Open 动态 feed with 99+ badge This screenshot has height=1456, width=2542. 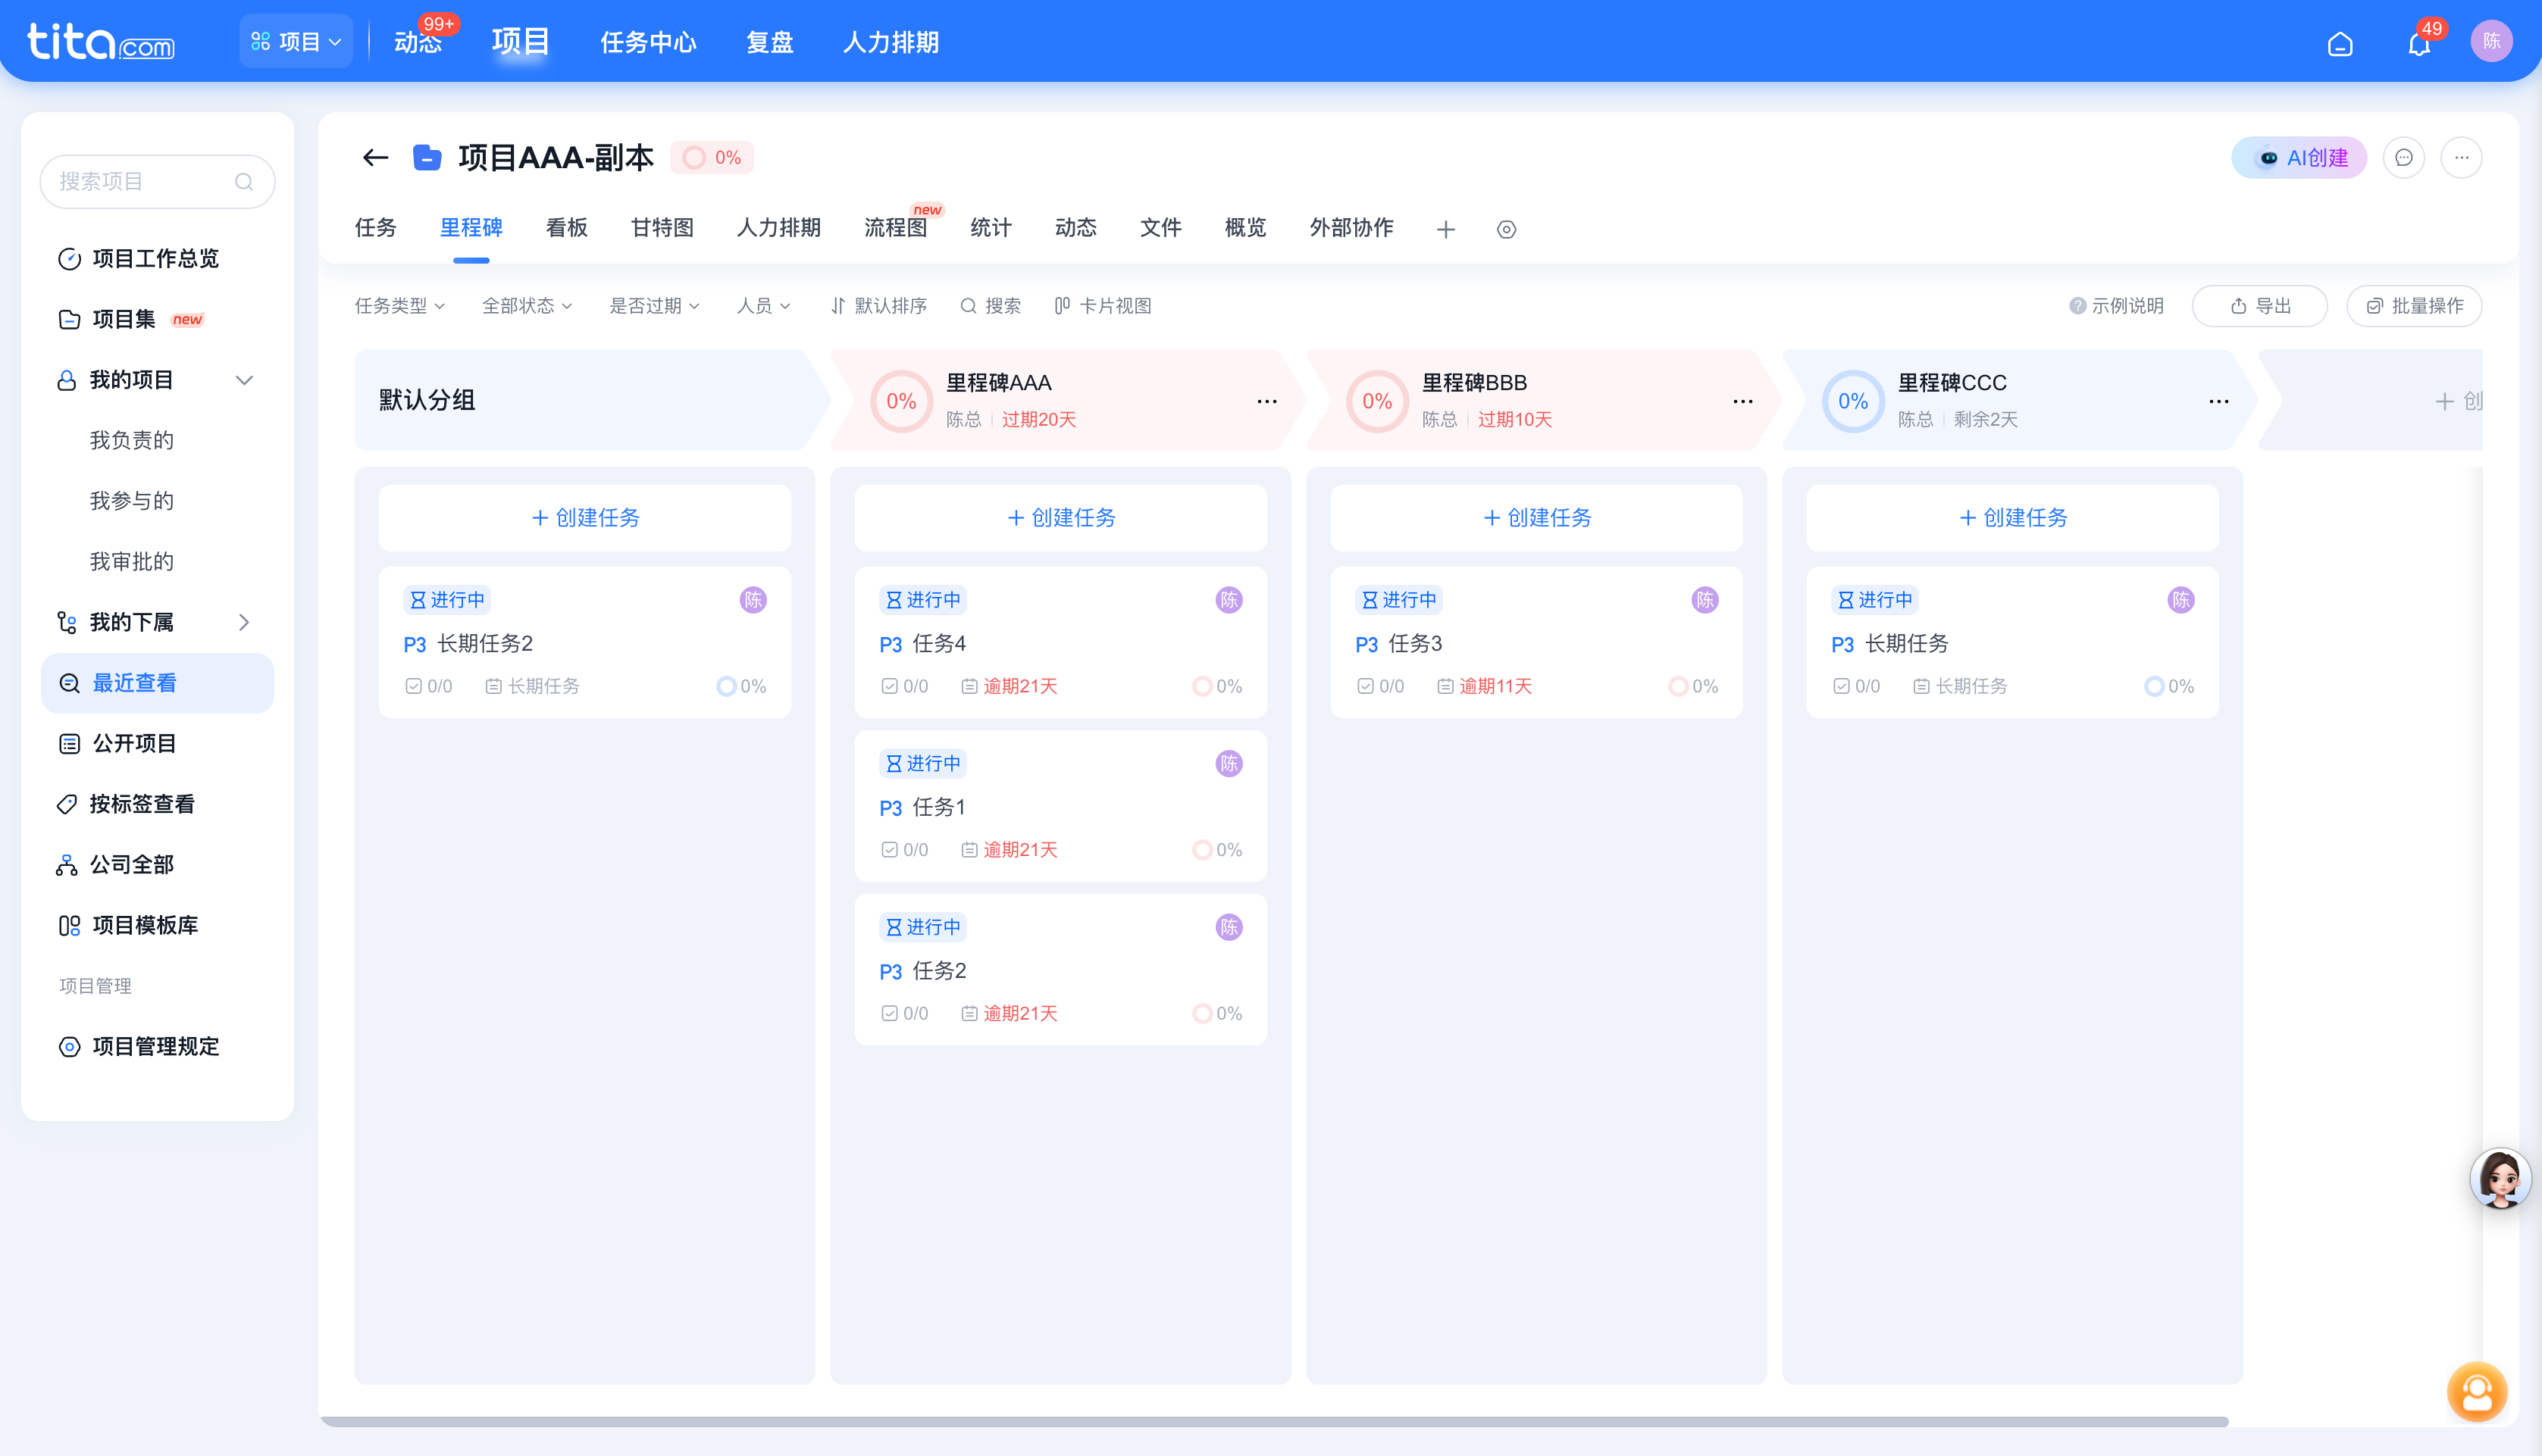coord(418,42)
